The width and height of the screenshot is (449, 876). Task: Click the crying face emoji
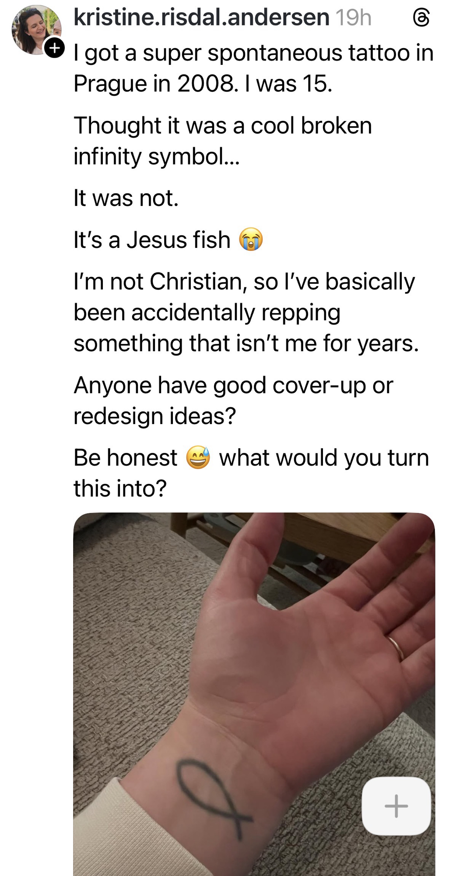tap(251, 240)
